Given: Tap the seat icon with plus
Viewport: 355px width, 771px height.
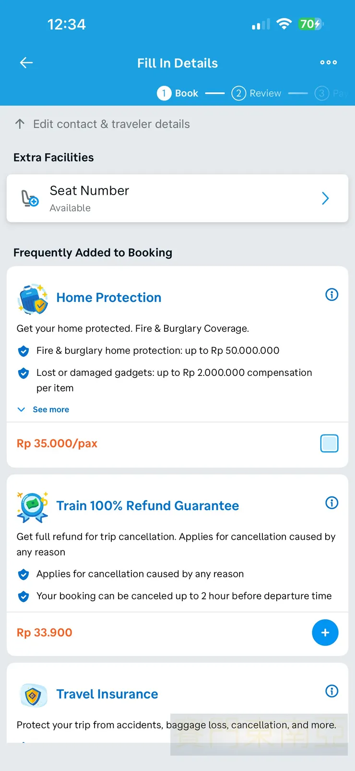Looking at the screenshot, I should pyautogui.click(x=30, y=198).
